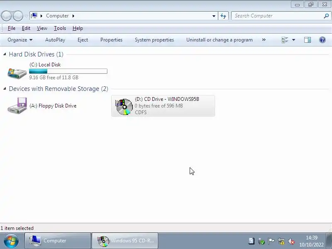Click arrow after Computer in breadcrumb

pyautogui.click(x=73, y=16)
